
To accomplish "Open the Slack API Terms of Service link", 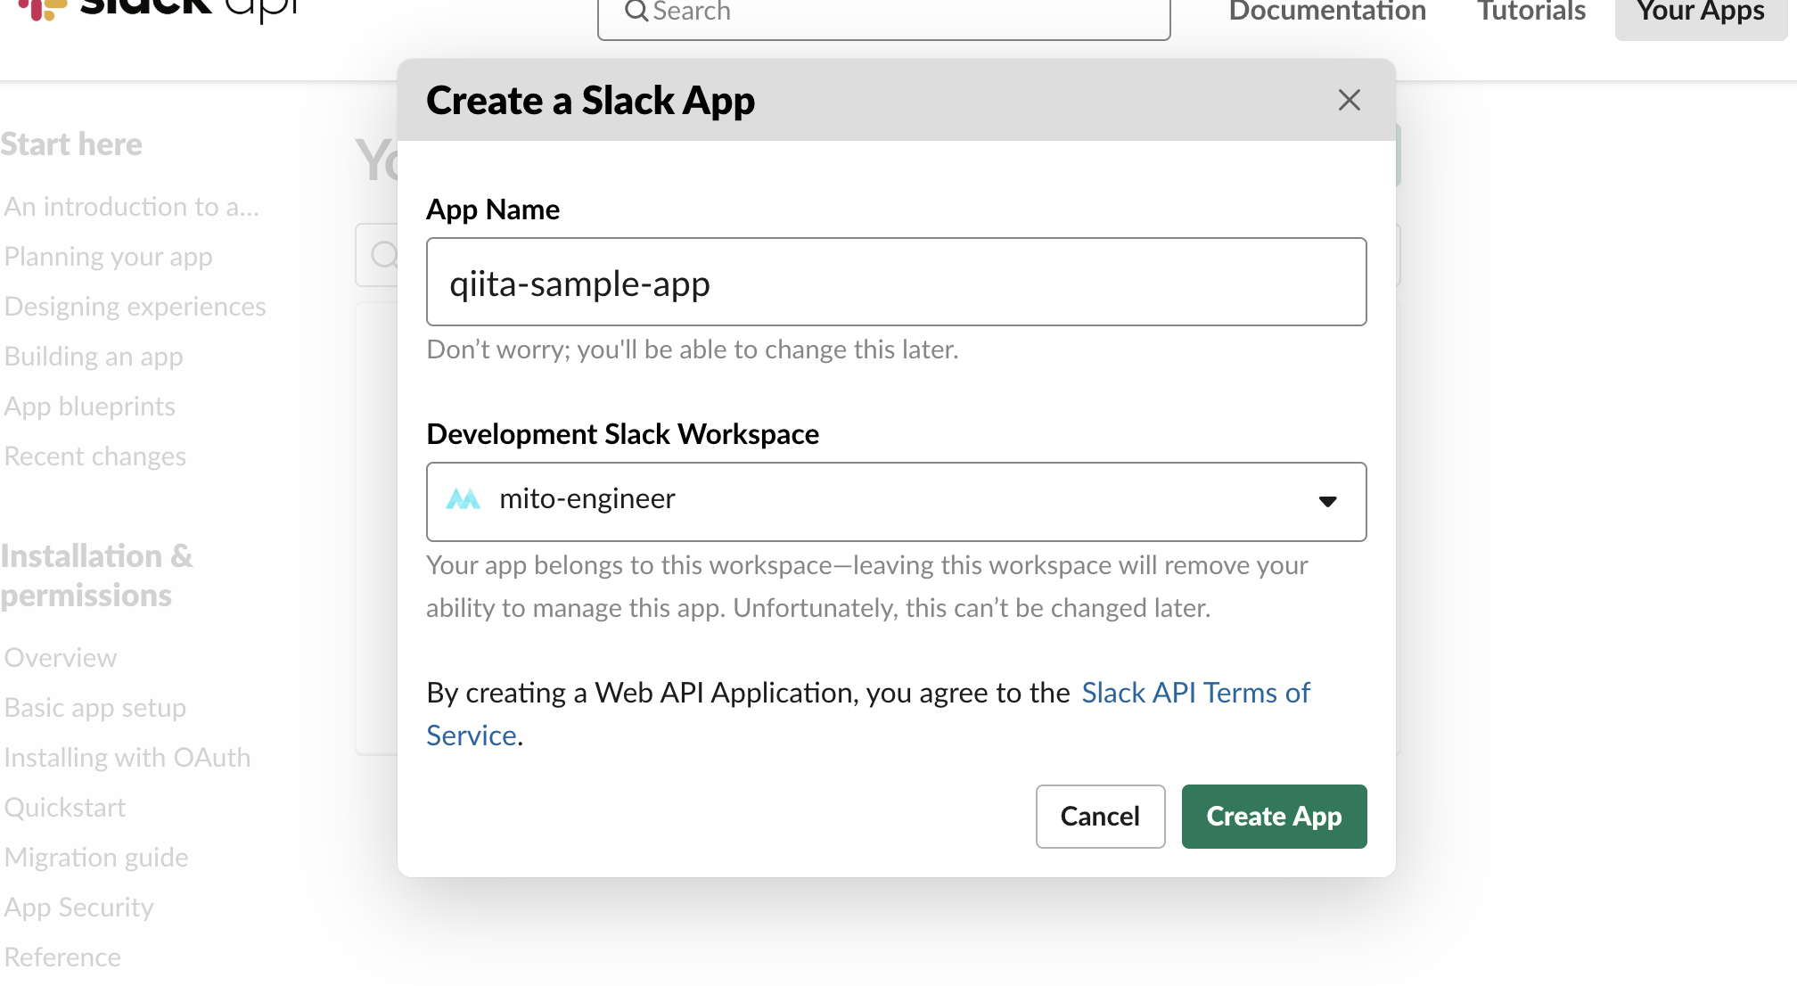I will [x=1194, y=693].
